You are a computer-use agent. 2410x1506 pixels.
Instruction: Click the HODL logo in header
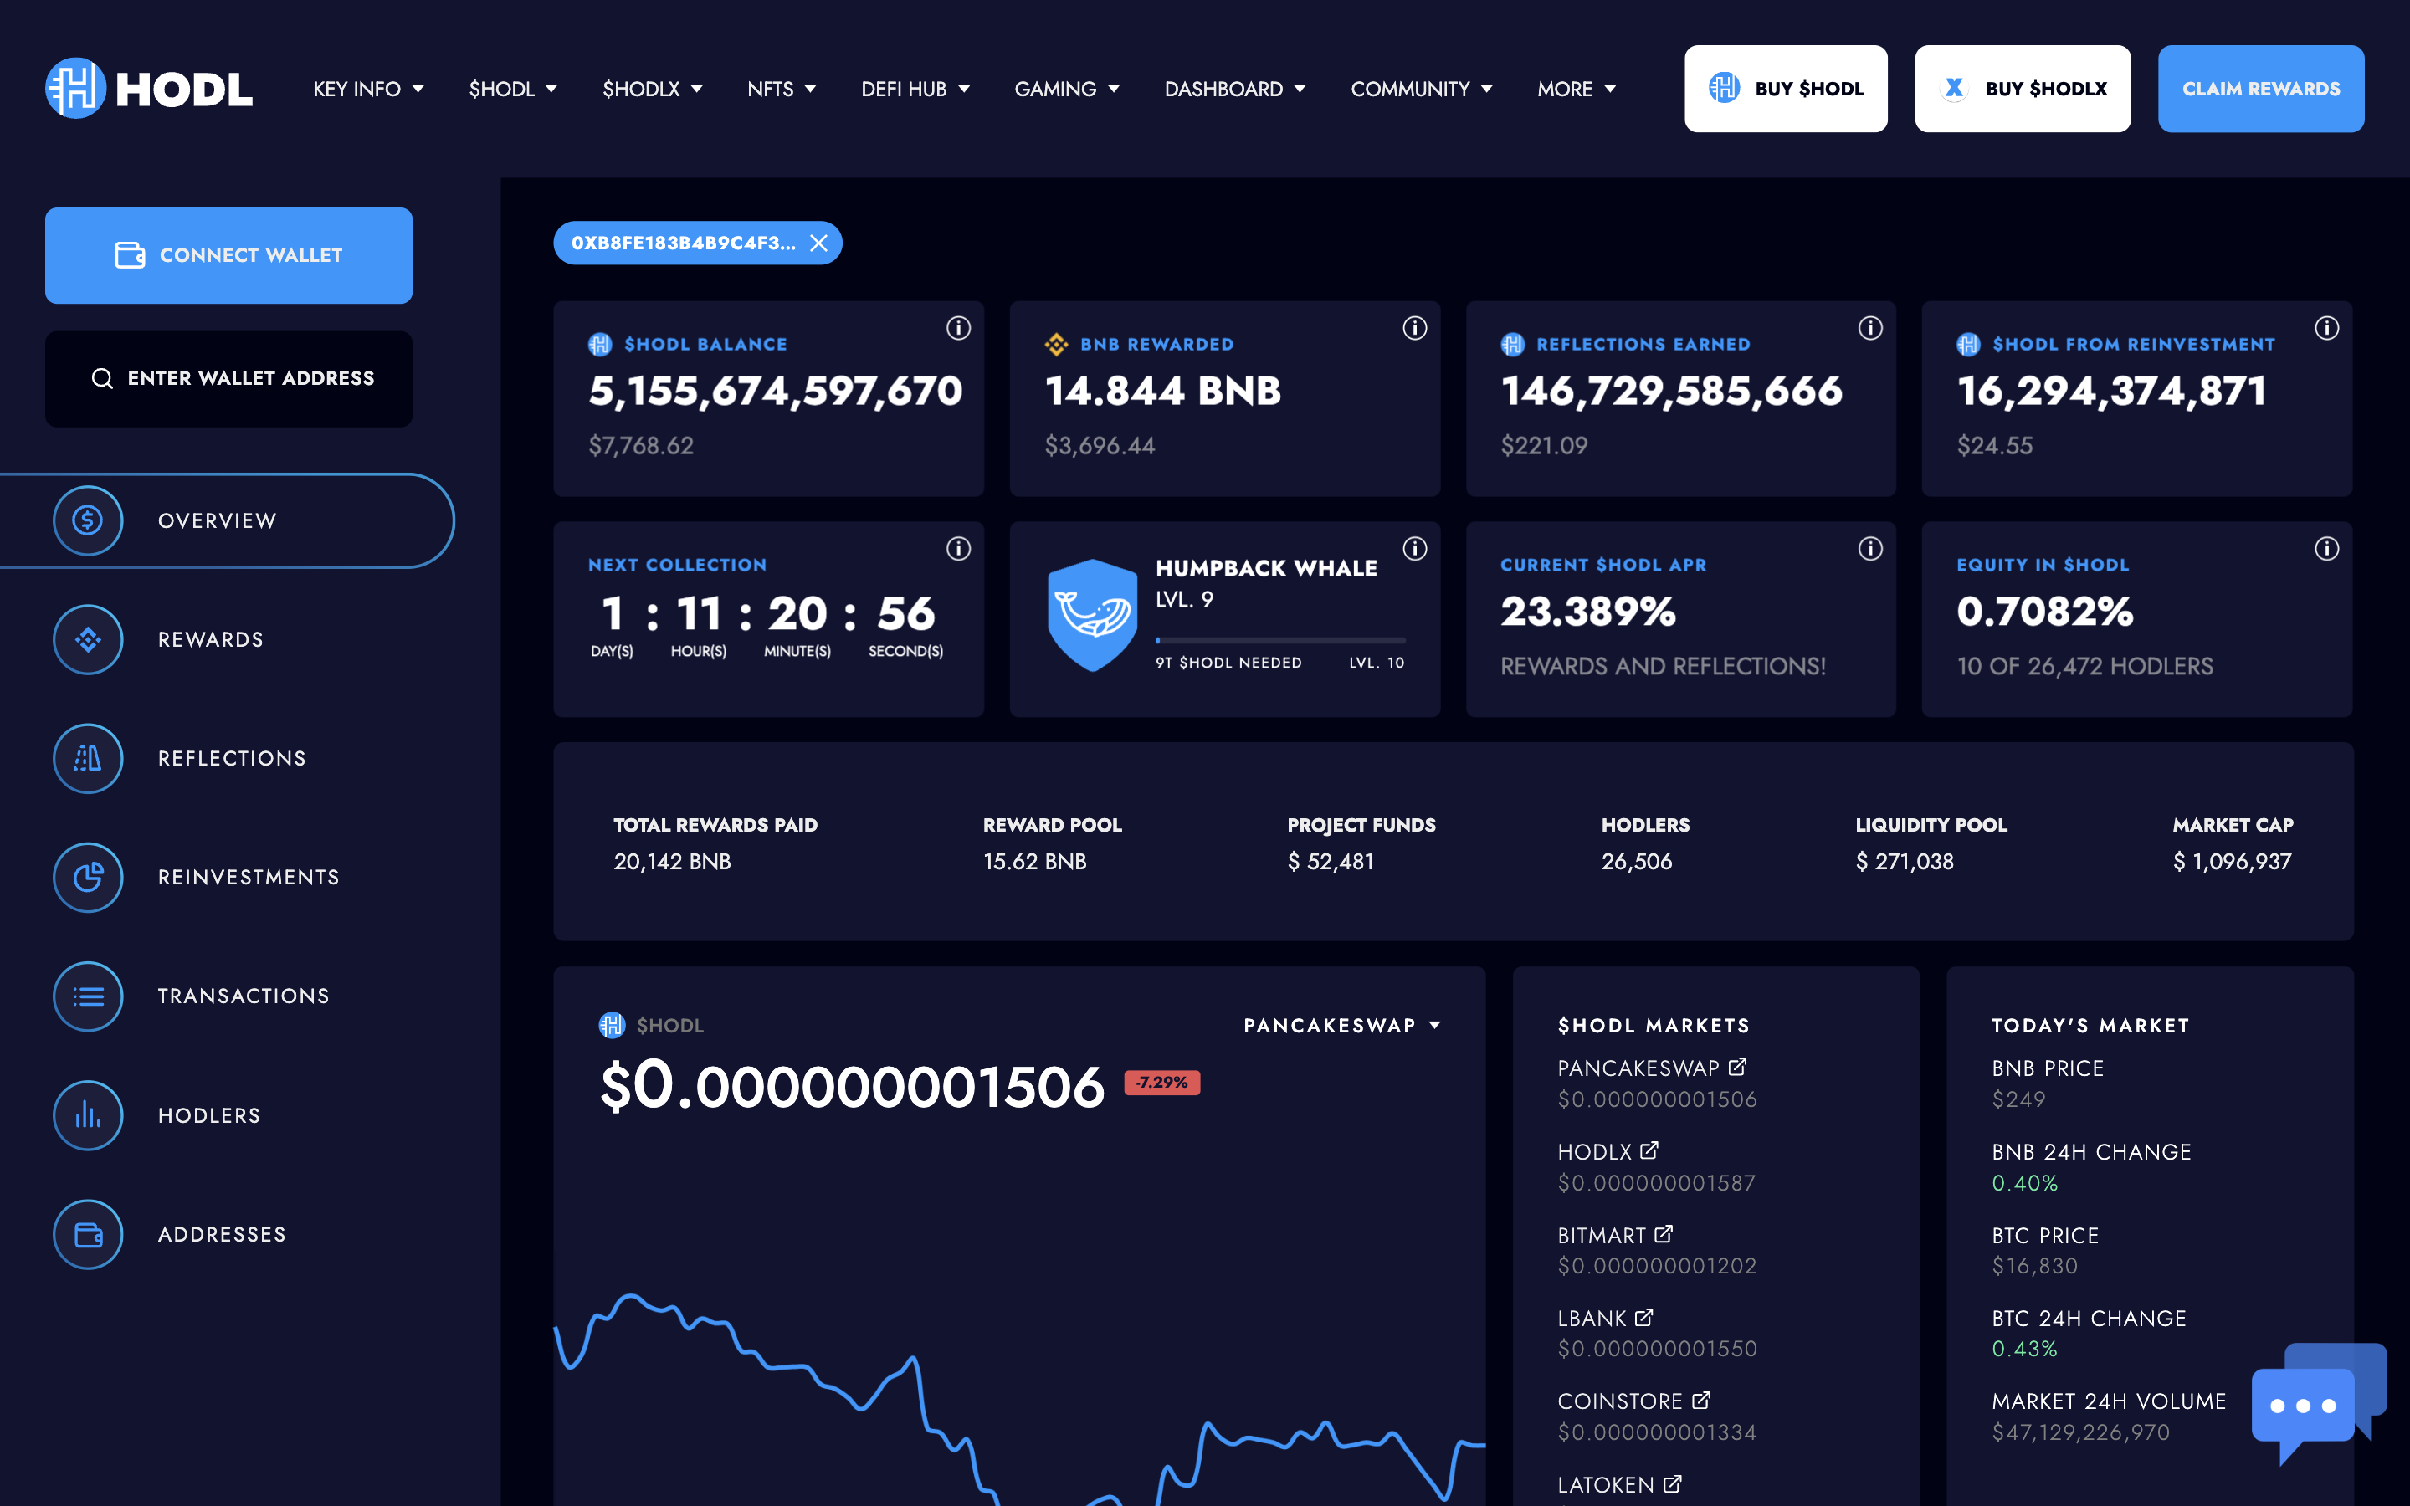pyautogui.click(x=150, y=89)
